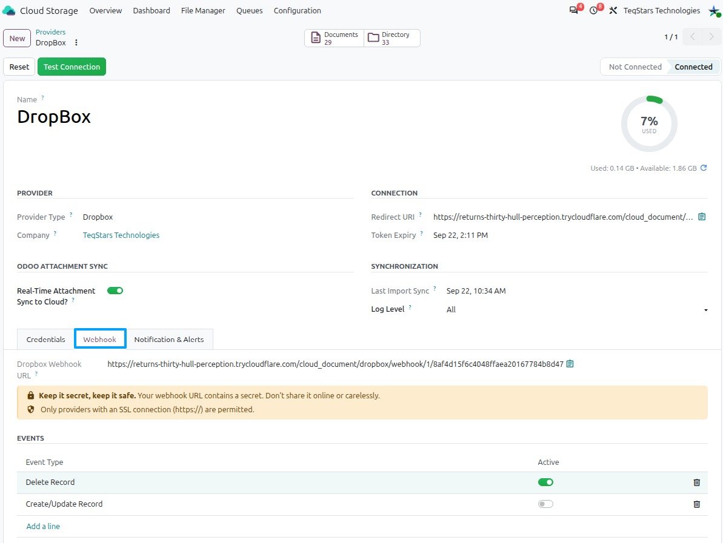Select the Not Connected status

[635, 67]
